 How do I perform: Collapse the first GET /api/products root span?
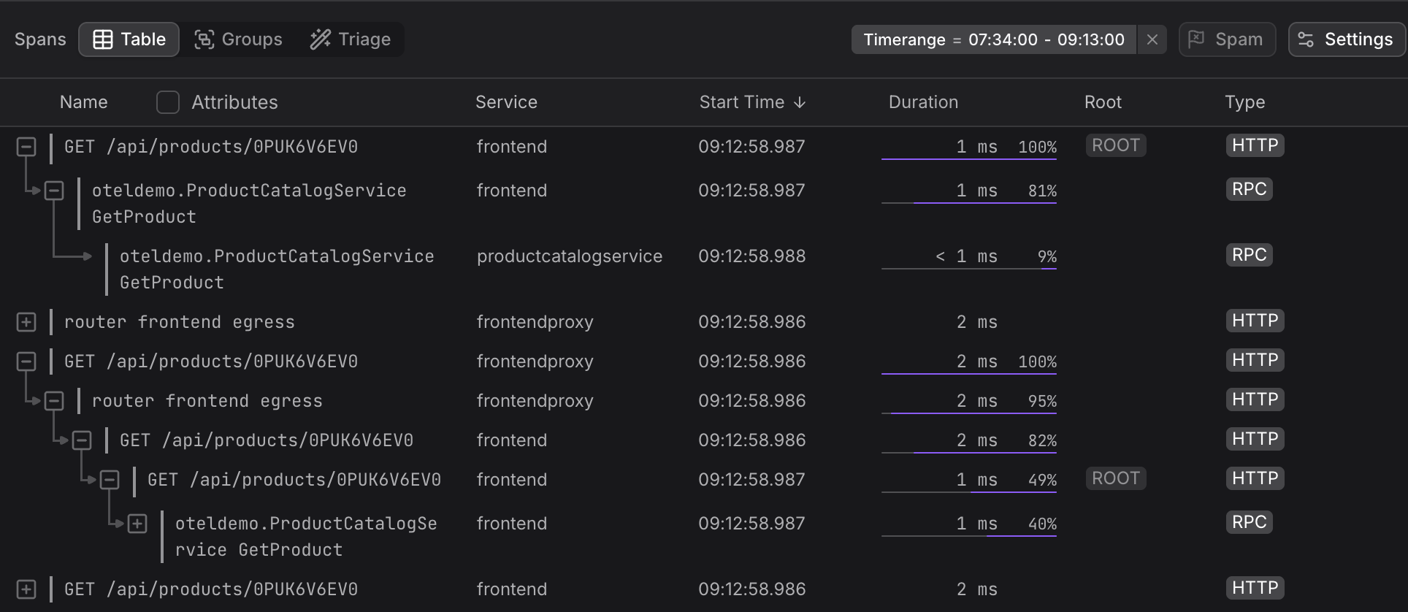[x=26, y=147]
